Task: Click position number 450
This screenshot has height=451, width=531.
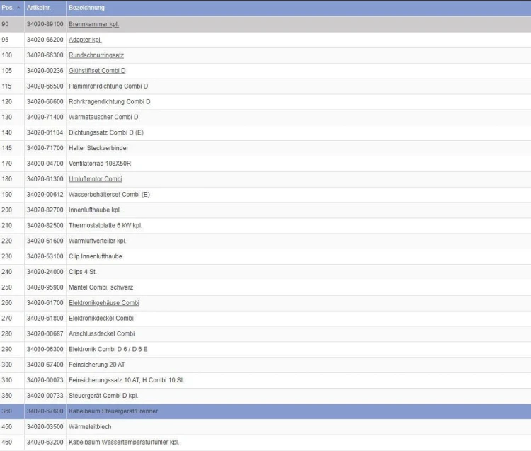Action: 7,427
